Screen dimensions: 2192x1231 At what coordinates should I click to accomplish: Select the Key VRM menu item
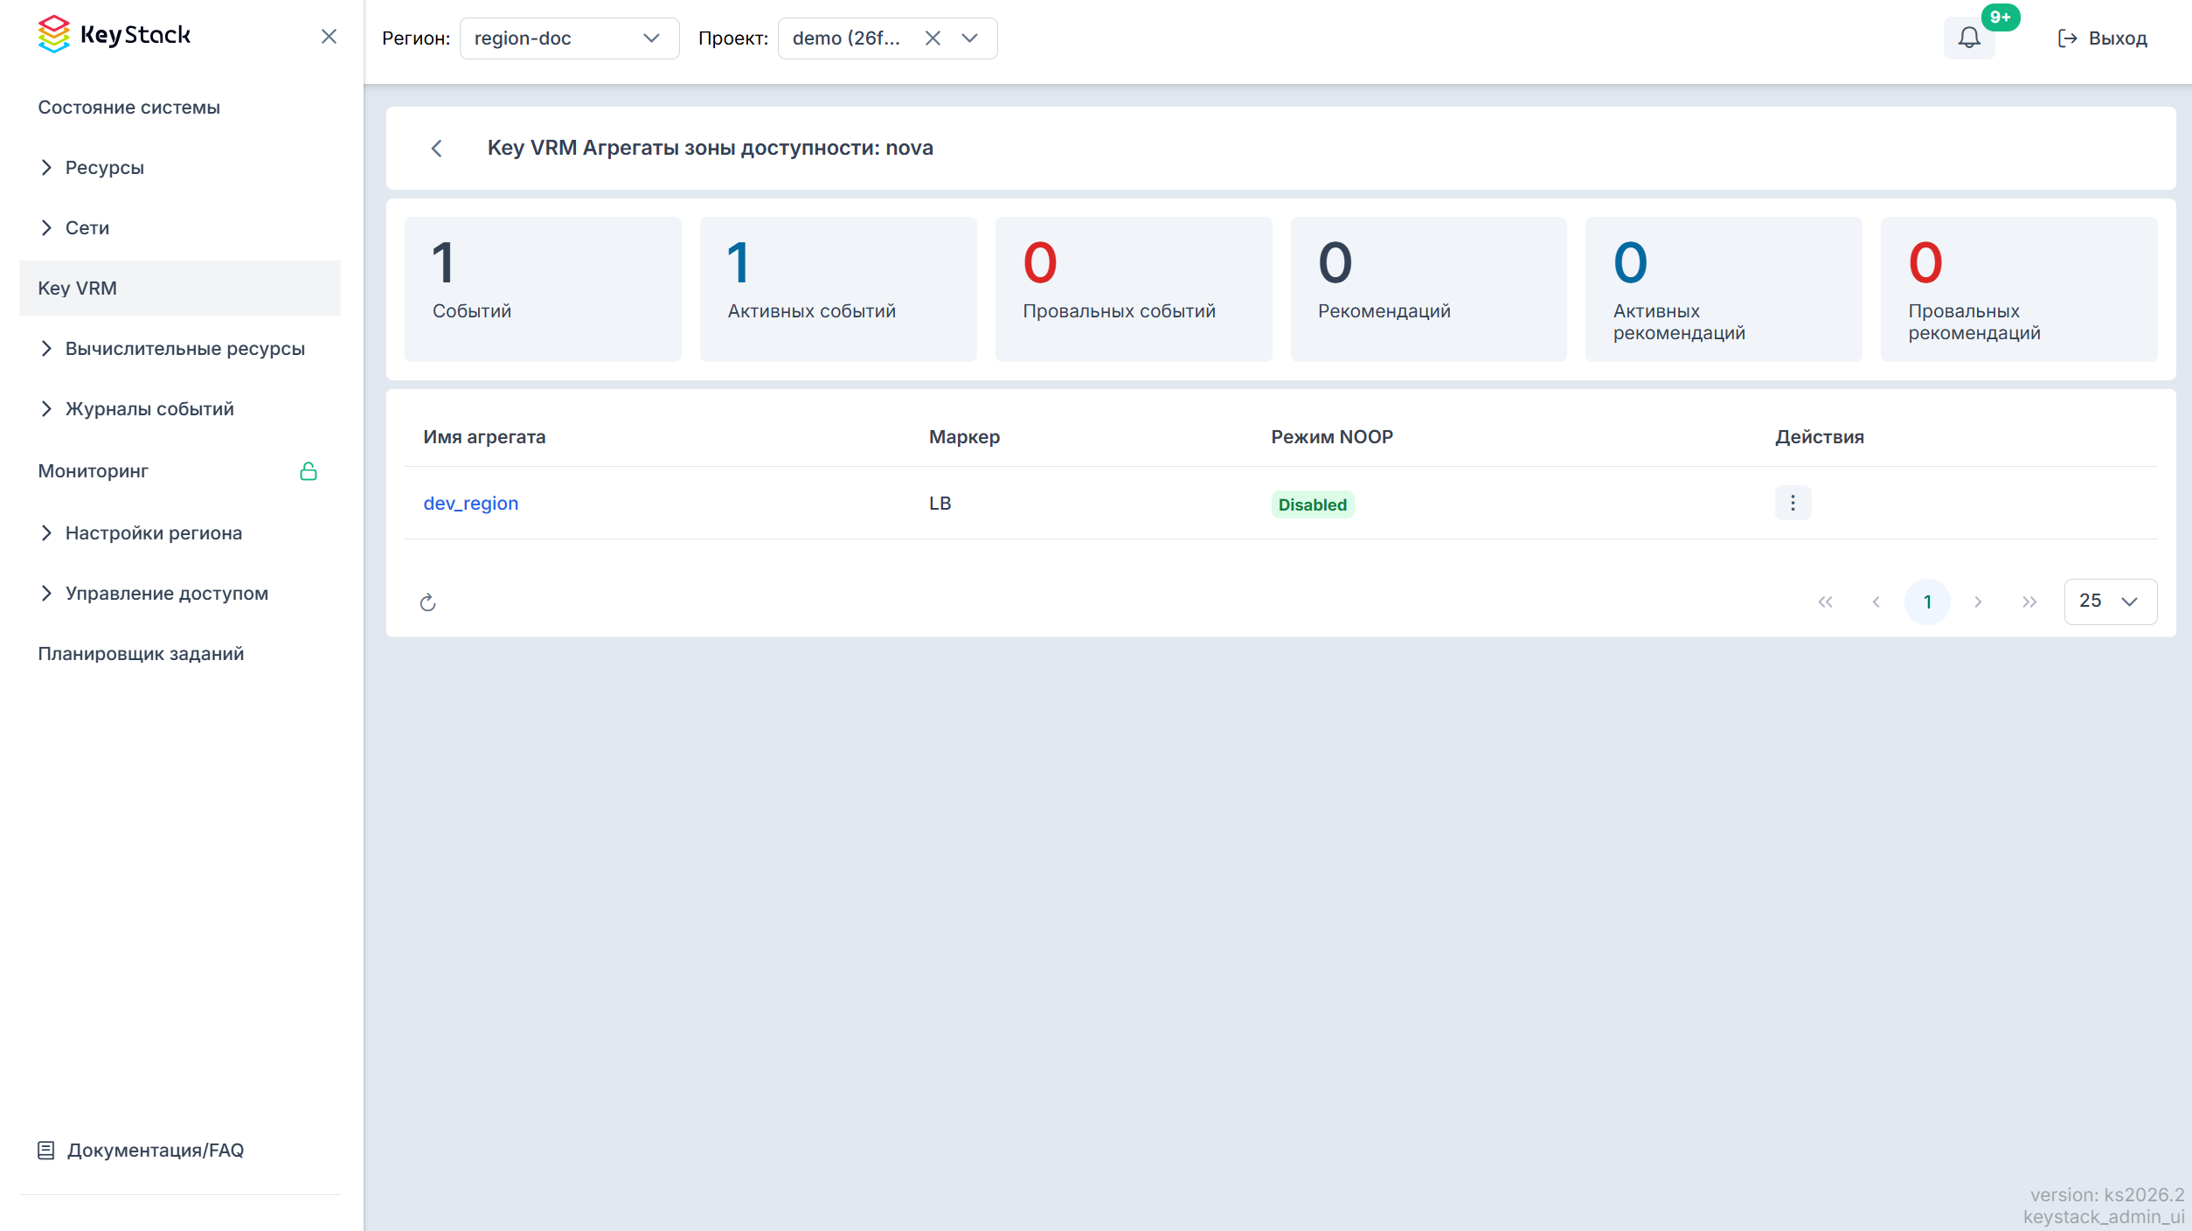point(179,288)
